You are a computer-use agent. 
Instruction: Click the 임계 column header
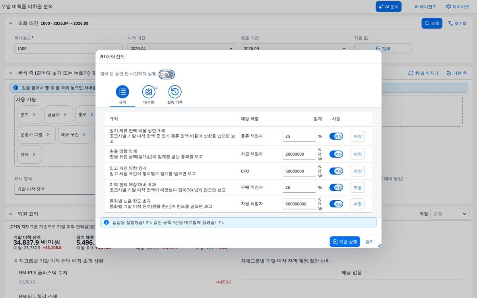pos(318,119)
